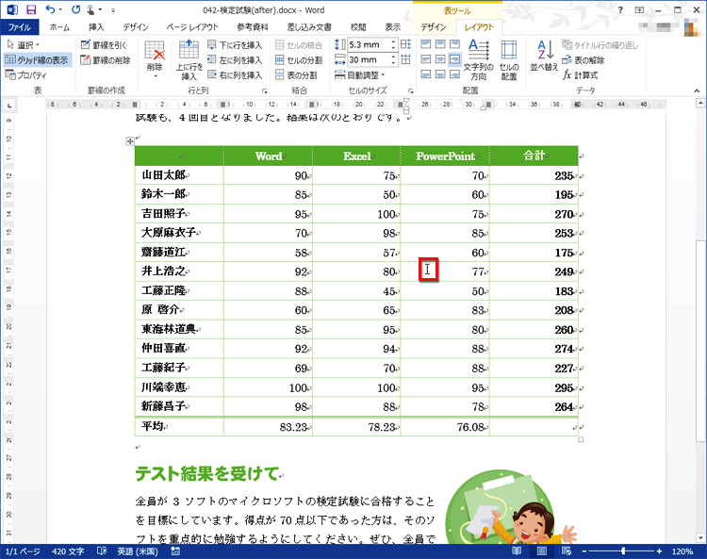
Task: Insert column left with 左に列を挿入
Action: [x=235, y=60]
